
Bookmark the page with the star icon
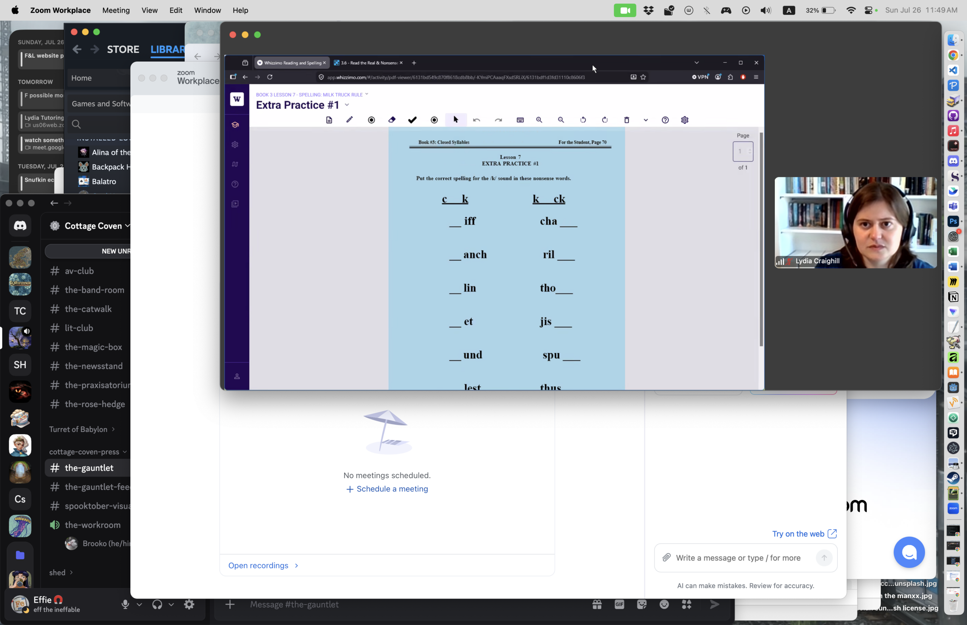(x=643, y=77)
